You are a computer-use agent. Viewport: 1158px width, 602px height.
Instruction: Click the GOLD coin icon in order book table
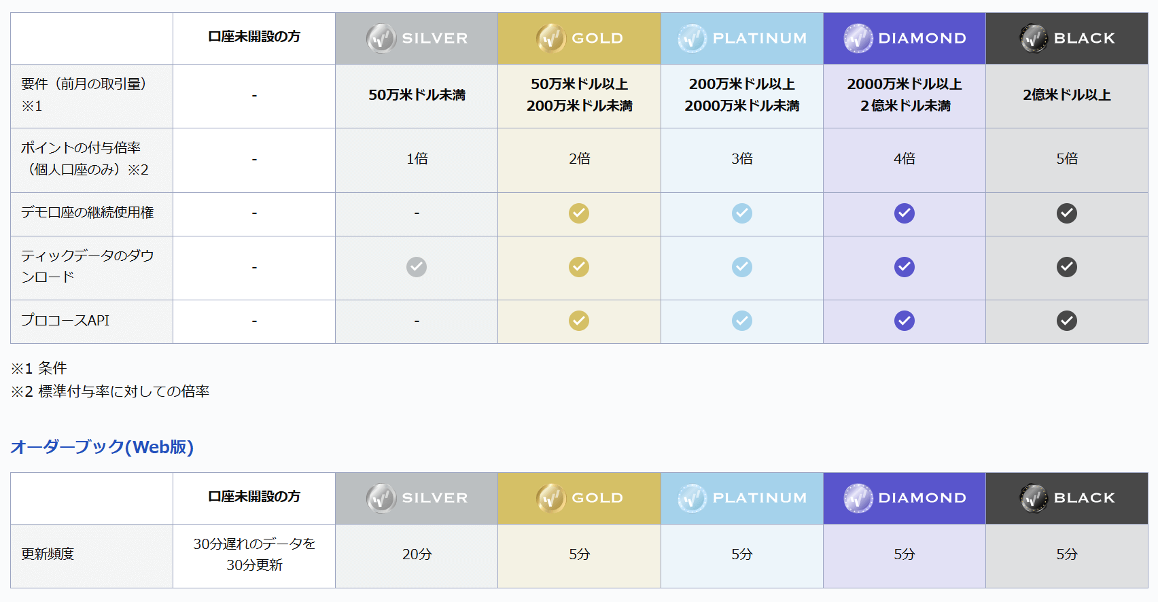click(x=550, y=498)
